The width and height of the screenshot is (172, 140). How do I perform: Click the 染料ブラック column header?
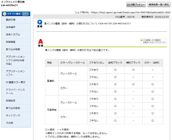tap(115, 63)
